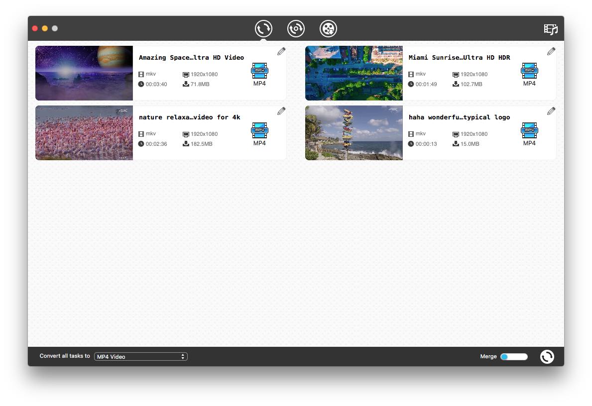The image size is (592, 406).
Task: Choose MP4 output format for haha wonderfu video
Action: 529,134
